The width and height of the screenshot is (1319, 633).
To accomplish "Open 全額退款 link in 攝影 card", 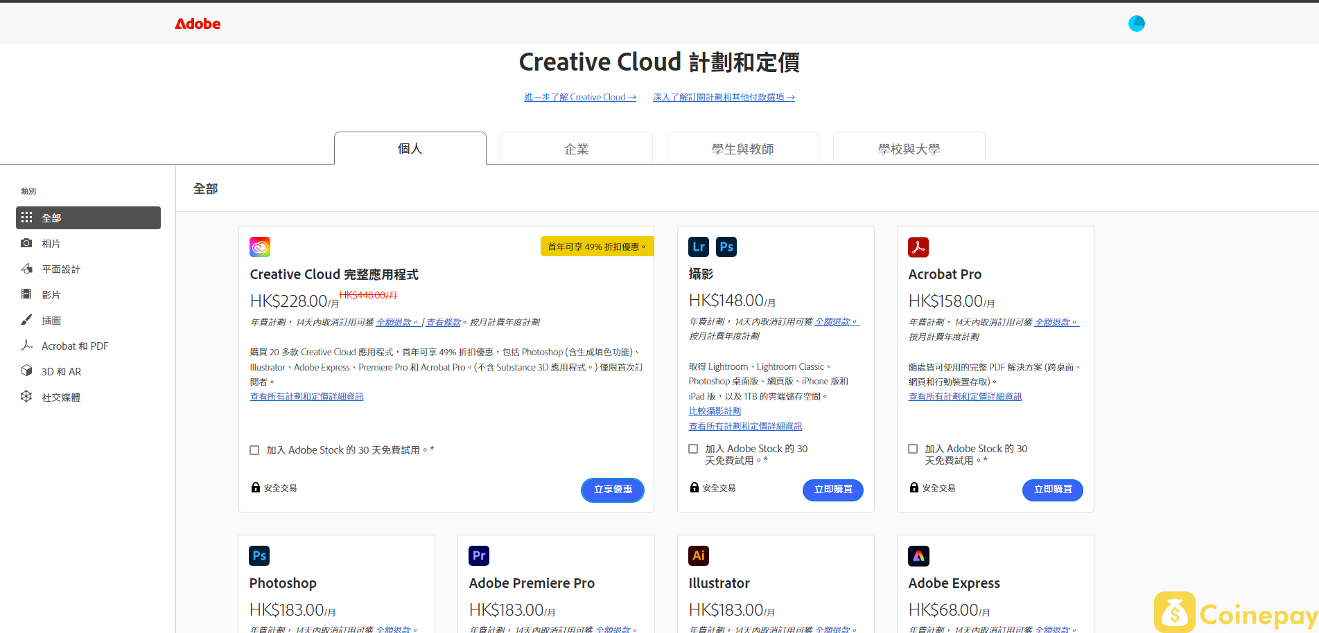I will (837, 322).
